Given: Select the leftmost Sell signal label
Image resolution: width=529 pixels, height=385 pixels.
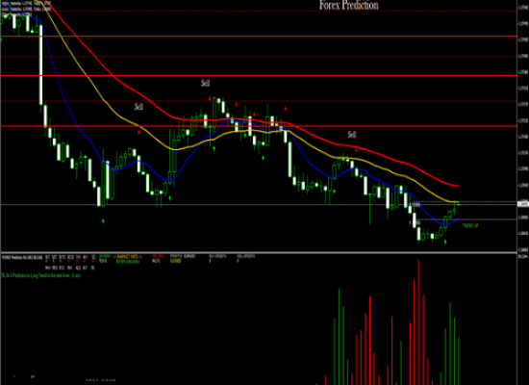Looking at the screenshot, I should click(139, 107).
